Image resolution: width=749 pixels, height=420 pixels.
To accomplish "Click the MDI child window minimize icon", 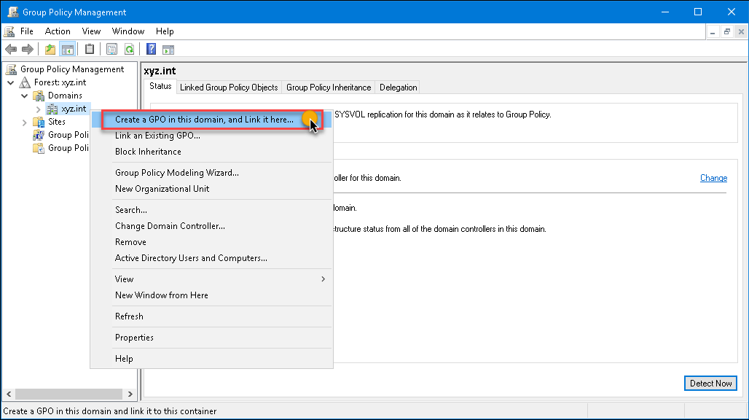I will coord(713,32).
